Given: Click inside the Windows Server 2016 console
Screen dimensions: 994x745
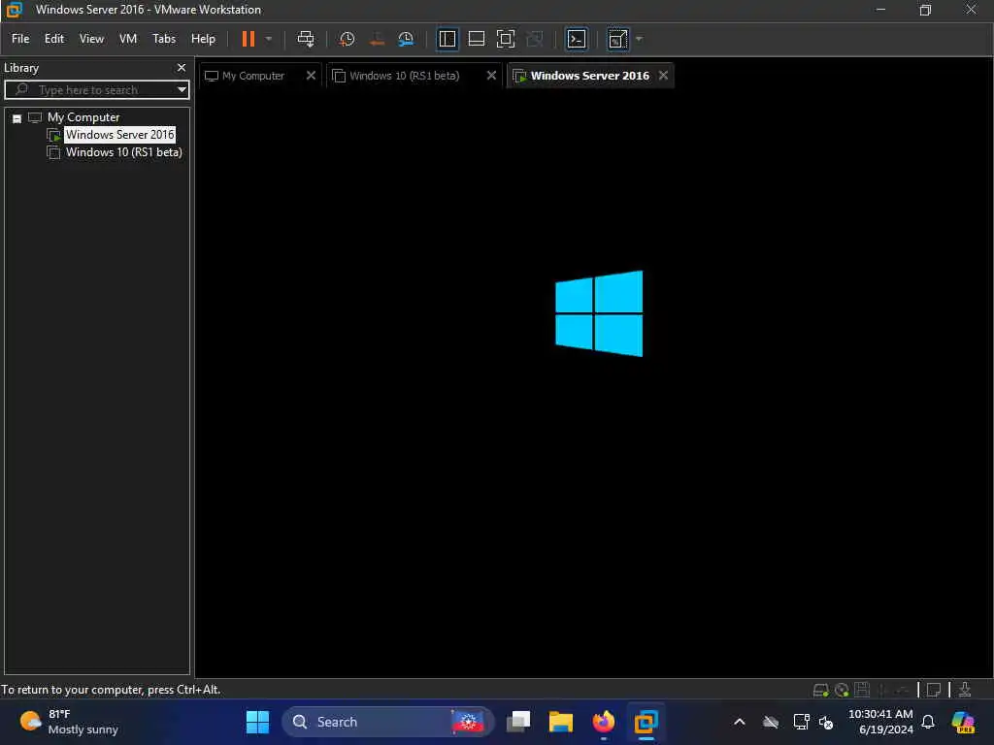Looking at the screenshot, I should (595, 382).
